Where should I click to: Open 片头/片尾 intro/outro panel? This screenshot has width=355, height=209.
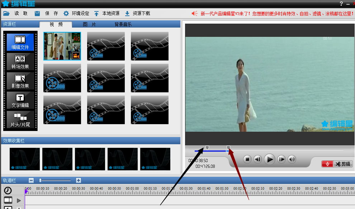coord(20,119)
